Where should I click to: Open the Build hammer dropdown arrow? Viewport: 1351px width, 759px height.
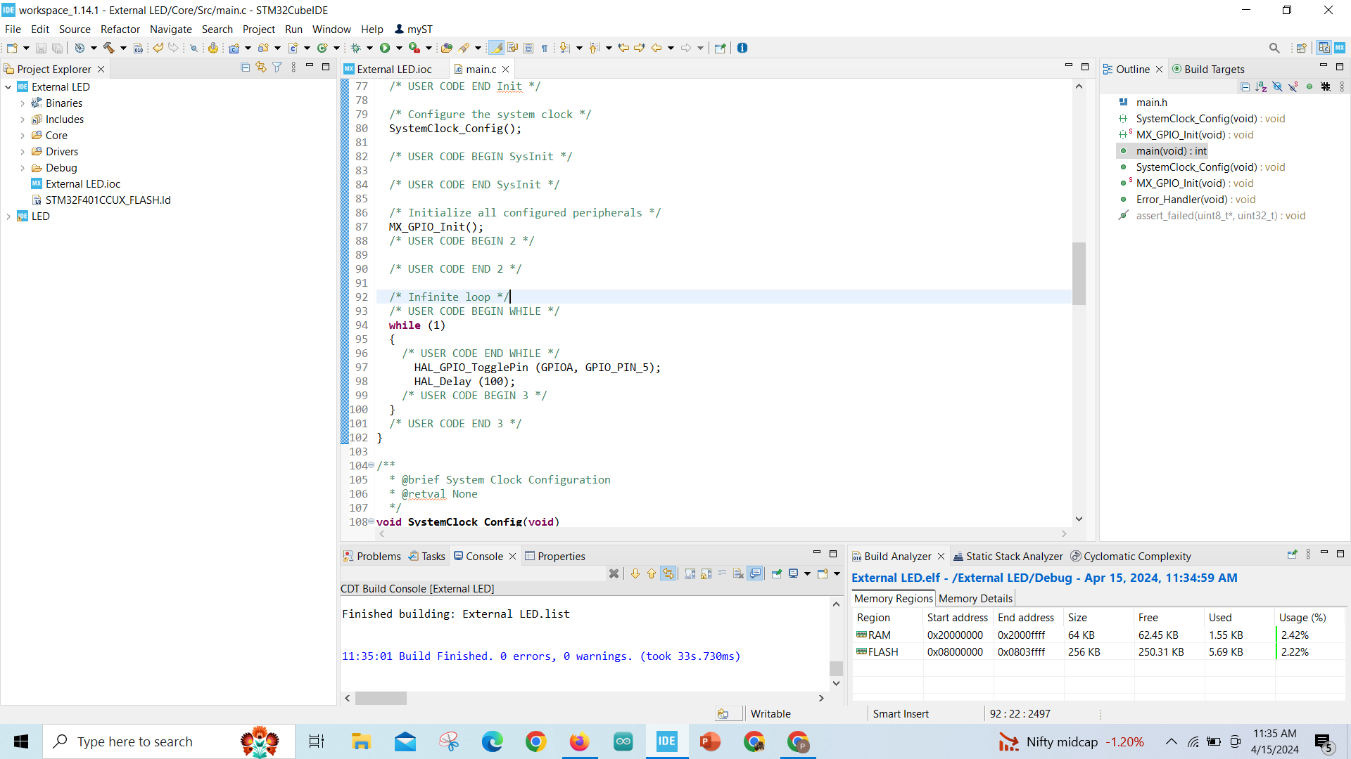click(123, 48)
